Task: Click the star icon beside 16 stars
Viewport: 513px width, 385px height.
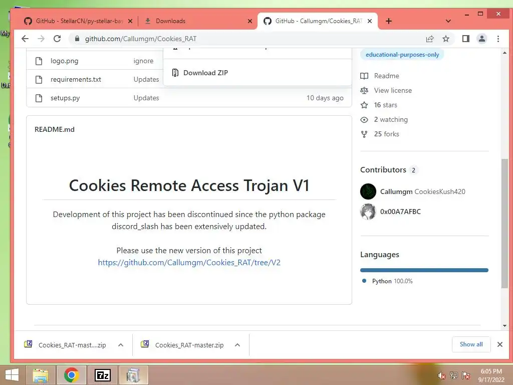Action: click(x=364, y=105)
